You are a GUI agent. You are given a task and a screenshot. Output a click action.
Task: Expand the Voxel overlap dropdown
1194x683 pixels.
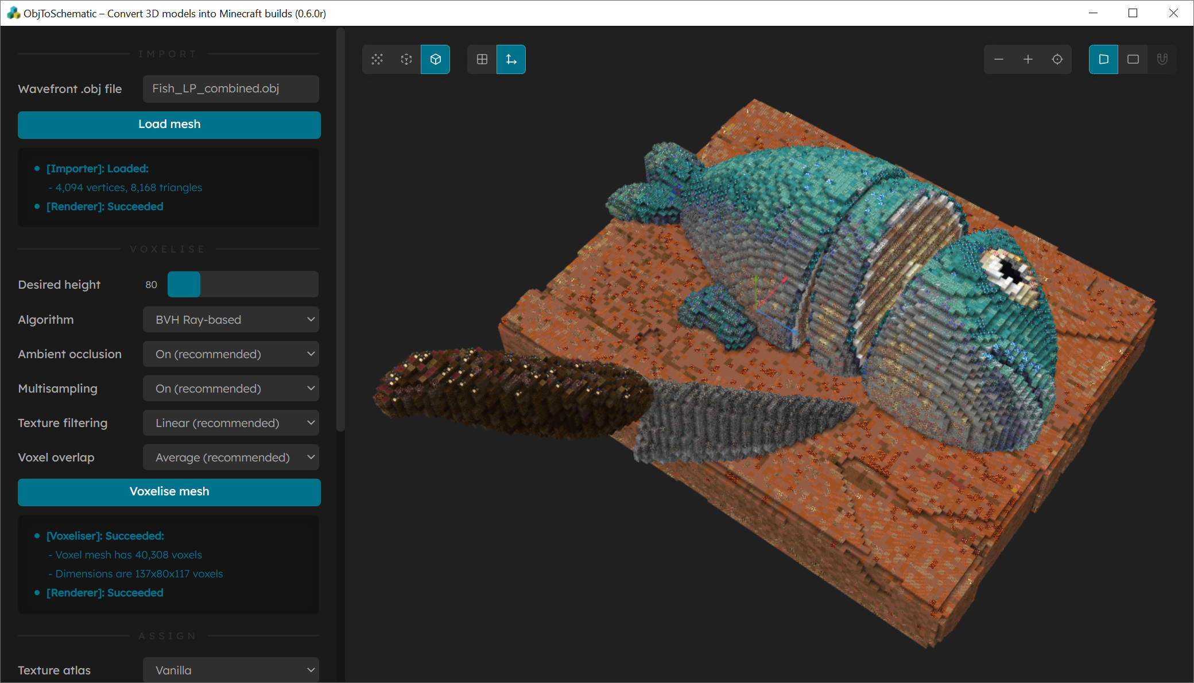tap(231, 457)
